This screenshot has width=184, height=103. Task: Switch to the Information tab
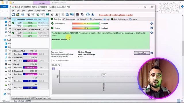(x=95, y=19)
